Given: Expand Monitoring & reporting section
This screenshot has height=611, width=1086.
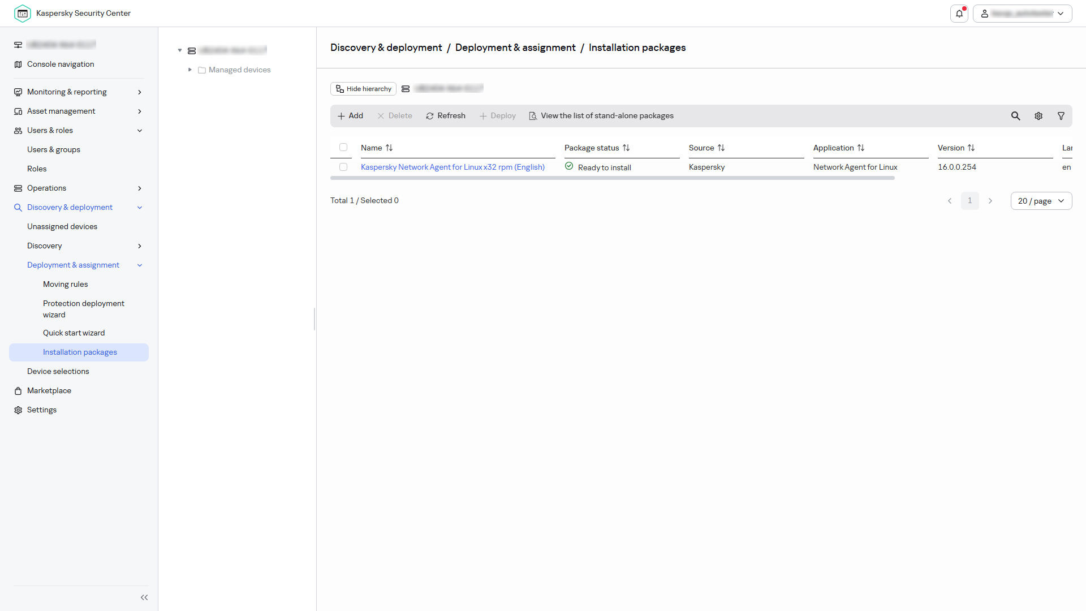Looking at the screenshot, I should pos(140,92).
